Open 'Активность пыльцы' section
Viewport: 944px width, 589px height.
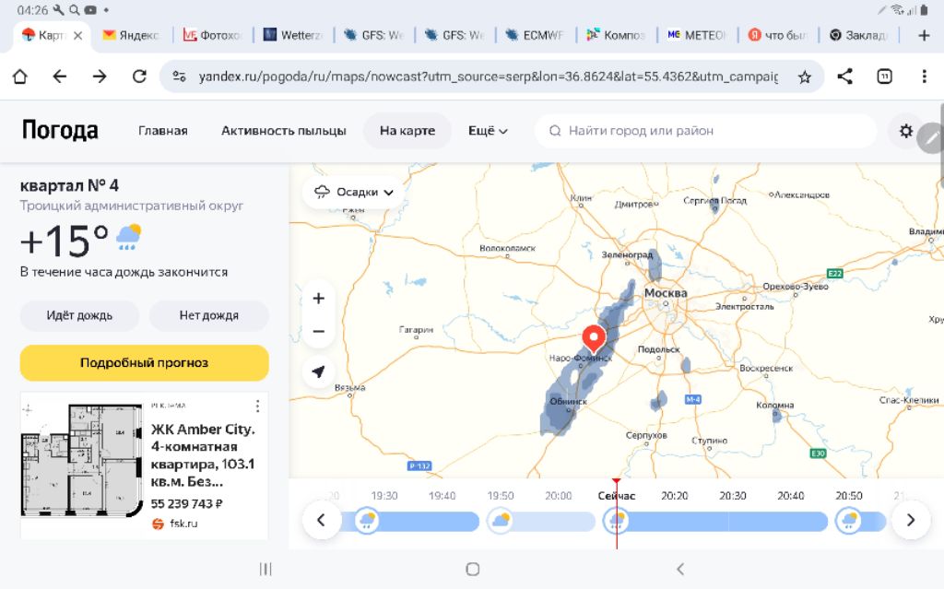click(x=284, y=131)
